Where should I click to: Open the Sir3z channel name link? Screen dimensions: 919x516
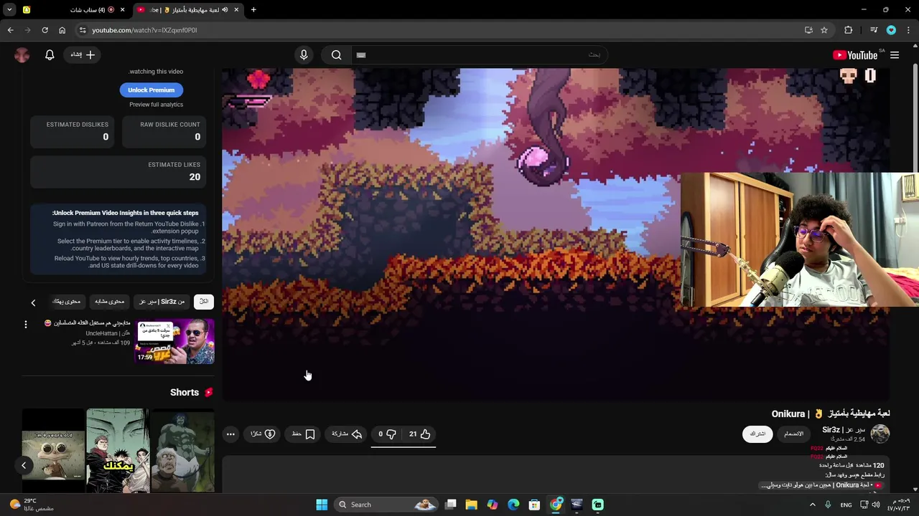pos(844,430)
